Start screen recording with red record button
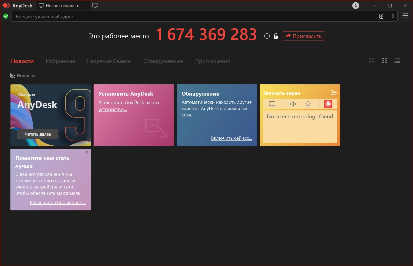413x266 pixels. 328,104
